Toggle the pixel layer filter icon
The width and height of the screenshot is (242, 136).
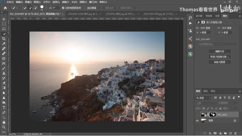216,98
